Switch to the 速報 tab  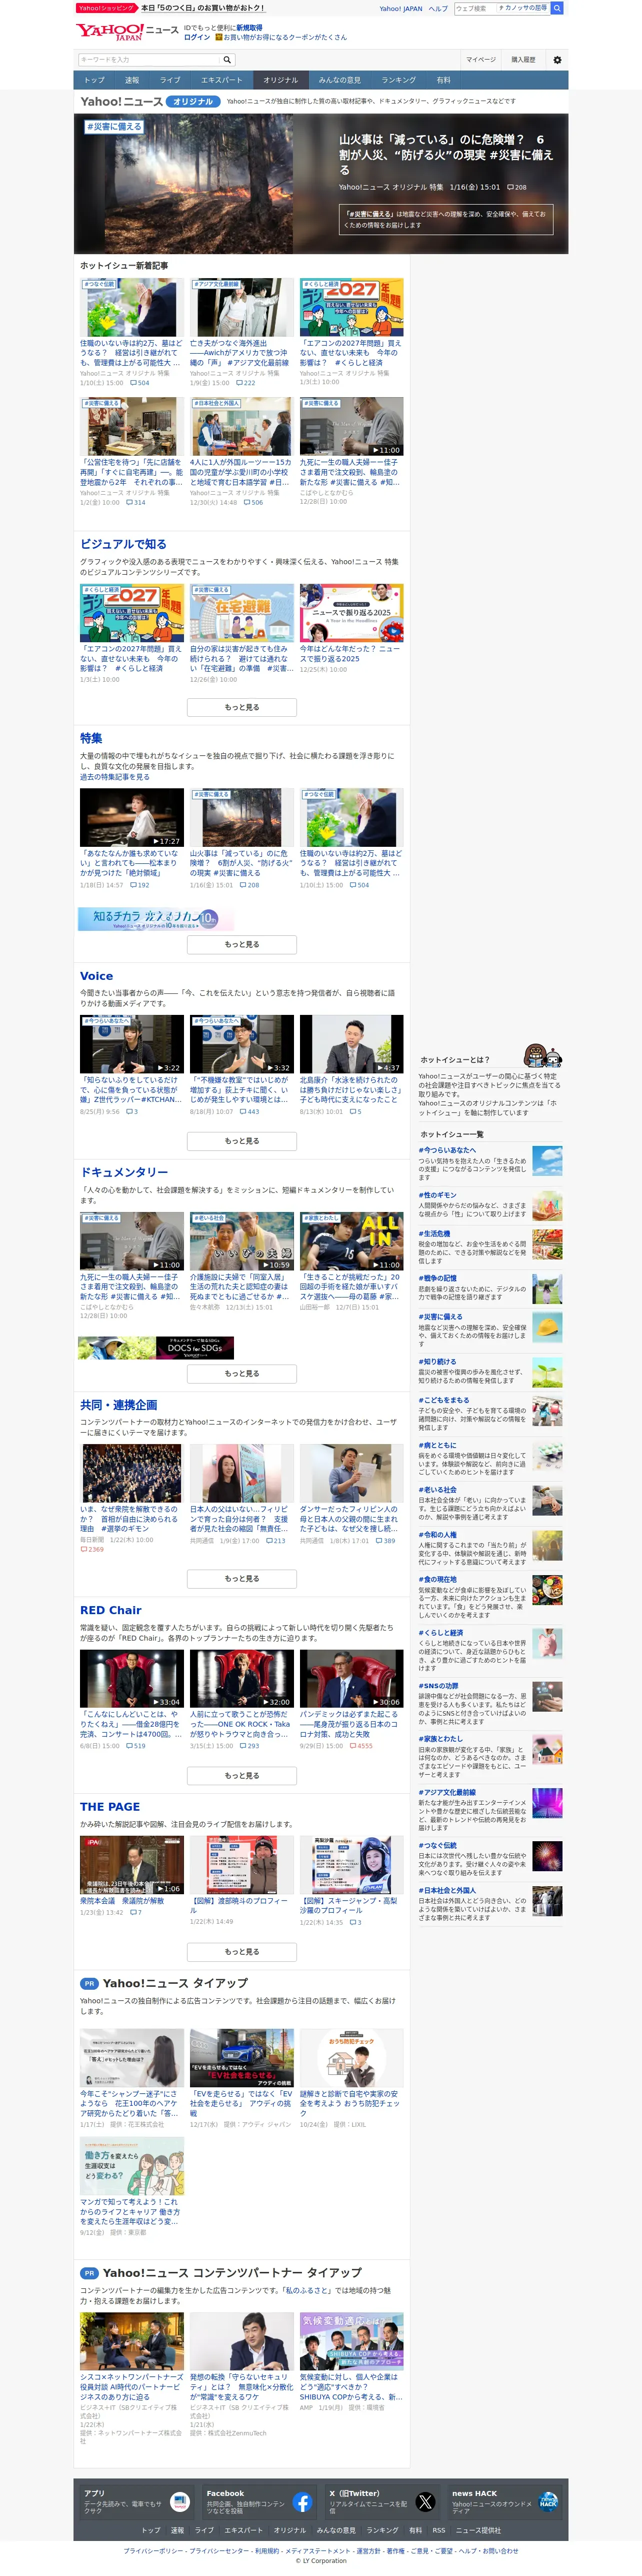tap(132, 80)
